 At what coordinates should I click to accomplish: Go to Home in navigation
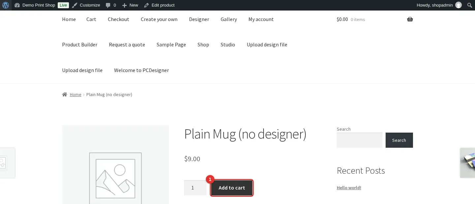69,19
